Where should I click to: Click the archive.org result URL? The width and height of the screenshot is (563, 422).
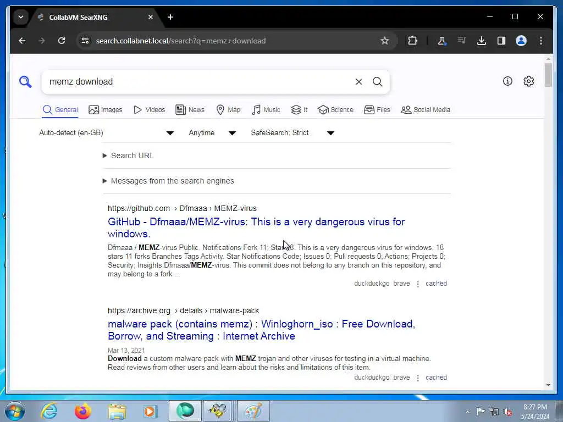183,310
